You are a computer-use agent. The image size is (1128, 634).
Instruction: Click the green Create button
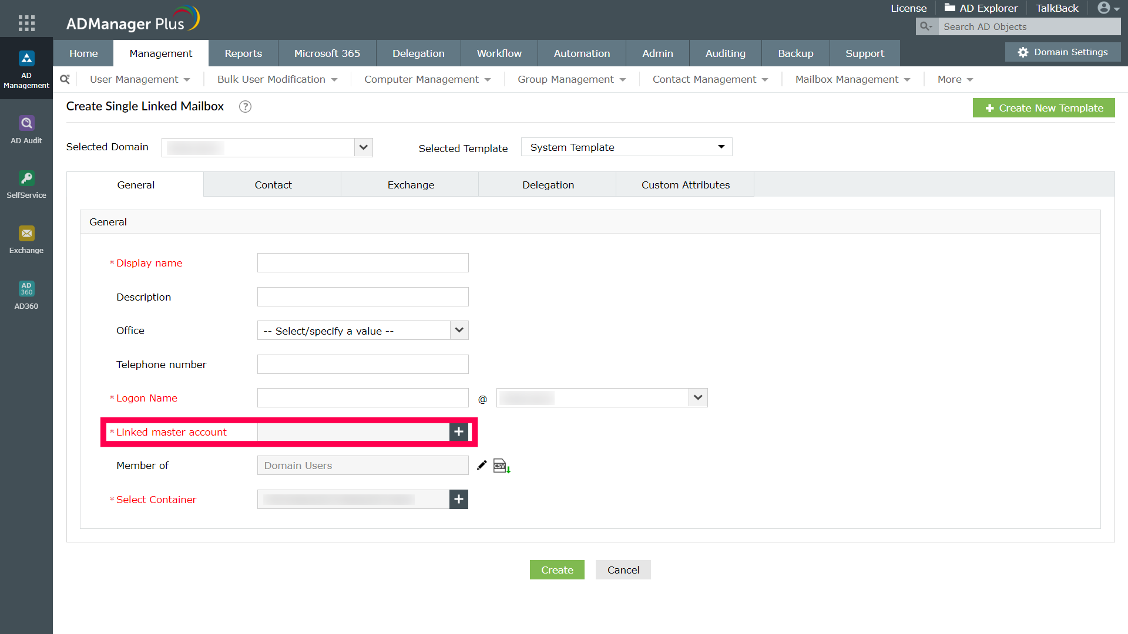[x=557, y=570]
